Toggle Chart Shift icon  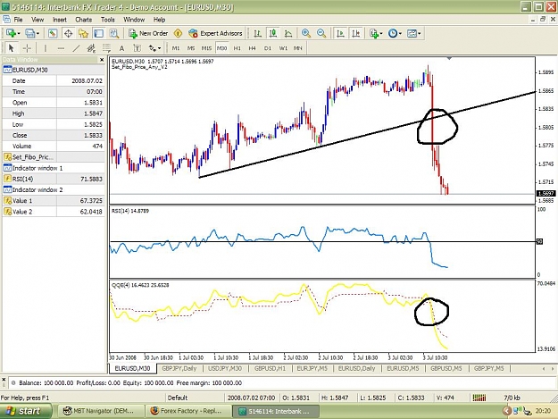(x=356, y=33)
